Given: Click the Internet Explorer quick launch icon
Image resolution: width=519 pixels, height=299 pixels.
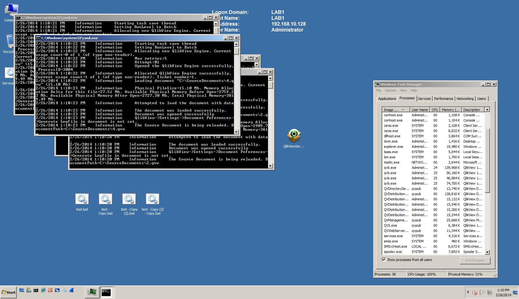Looking at the screenshot, I should click(x=43, y=290).
